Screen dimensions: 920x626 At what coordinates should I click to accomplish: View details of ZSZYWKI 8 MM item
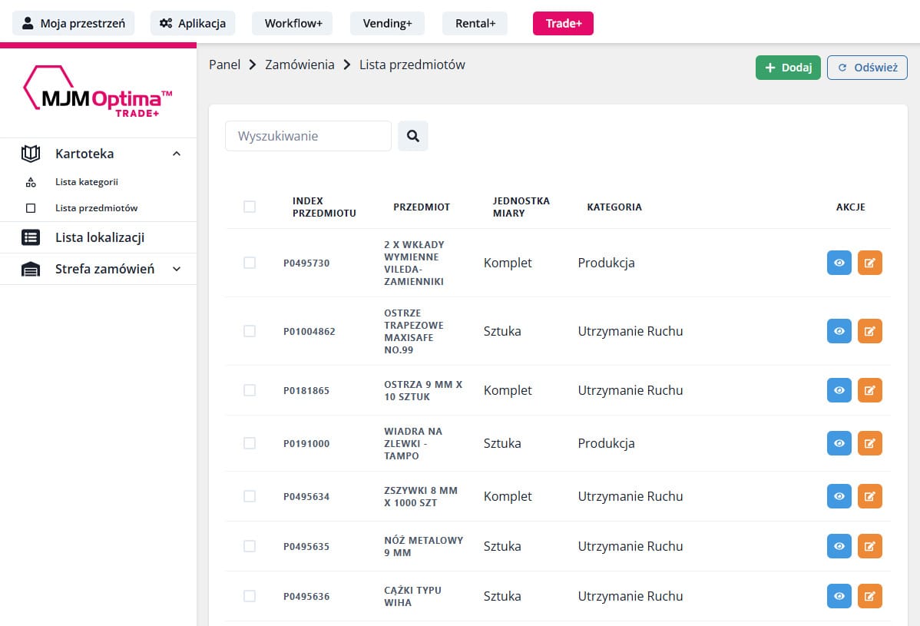[839, 496]
